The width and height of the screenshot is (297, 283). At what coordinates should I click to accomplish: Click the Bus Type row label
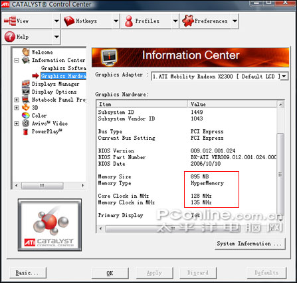pyautogui.click(x=110, y=131)
